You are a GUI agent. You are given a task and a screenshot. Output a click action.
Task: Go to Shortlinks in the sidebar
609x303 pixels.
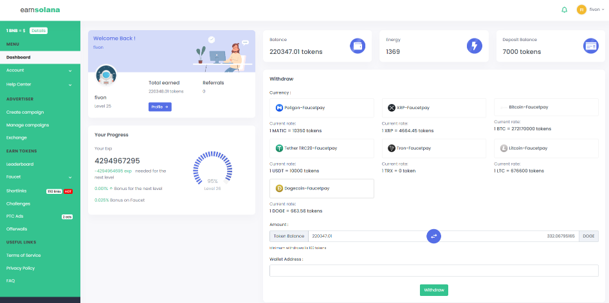pos(17,191)
